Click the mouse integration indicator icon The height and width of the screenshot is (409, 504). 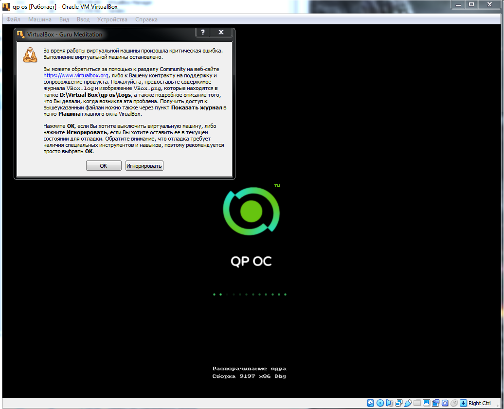(454, 403)
